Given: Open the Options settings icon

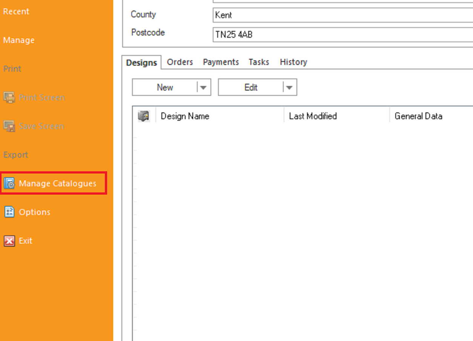Looking at the screenshot, I should [x=9, y=212].
